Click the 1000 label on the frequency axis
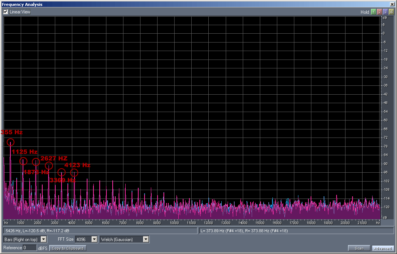The image size is (397, 254). point(21,223)
